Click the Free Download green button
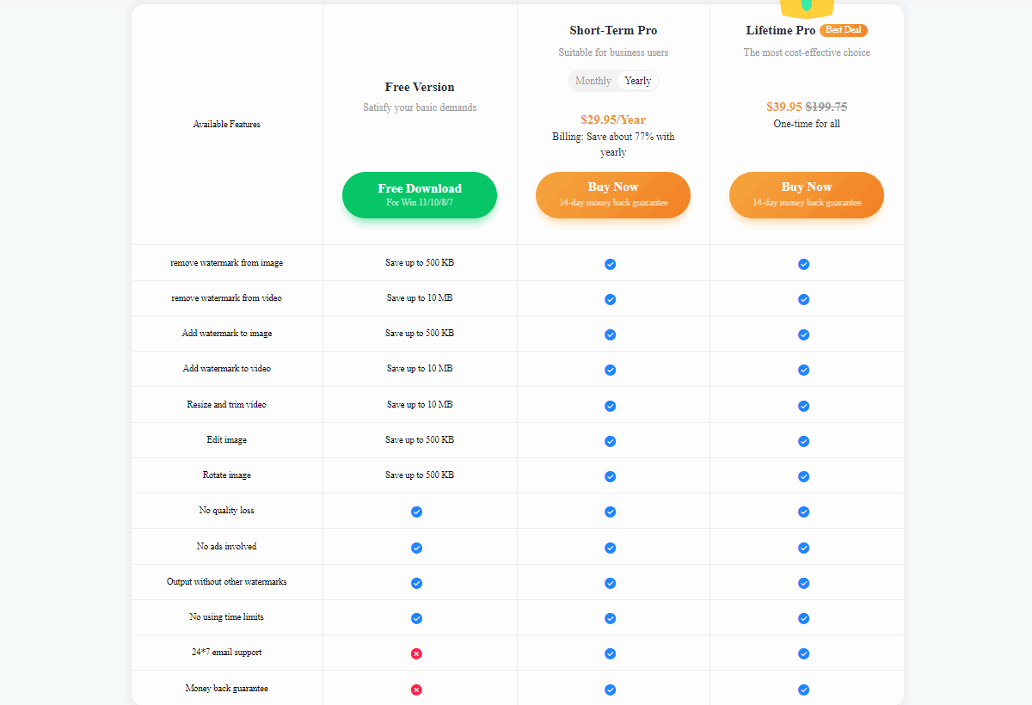Screen dimensions: 1032x705 point(420,194)
